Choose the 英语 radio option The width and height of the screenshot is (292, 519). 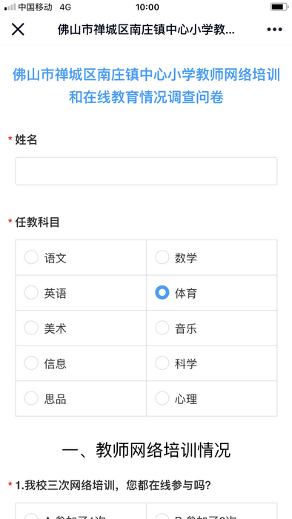click(x=81, y=293)
